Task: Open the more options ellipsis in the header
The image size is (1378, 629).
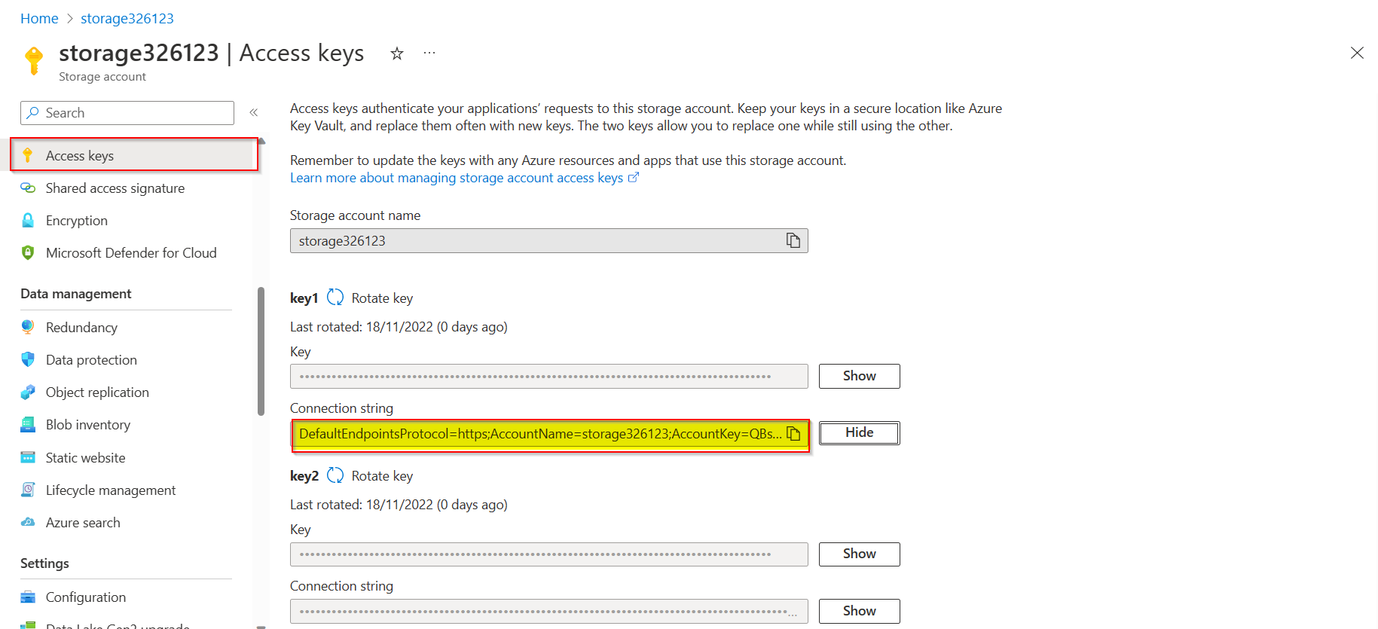Action: (x=429, y=53)
